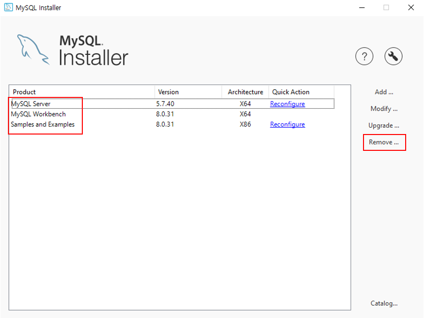
Task: Click the Modify ... button
Action: tap(384, 109)
